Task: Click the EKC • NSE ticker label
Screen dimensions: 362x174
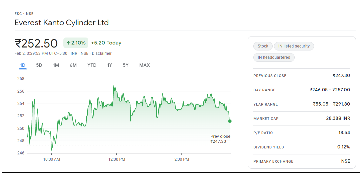Action: (24, 14)
